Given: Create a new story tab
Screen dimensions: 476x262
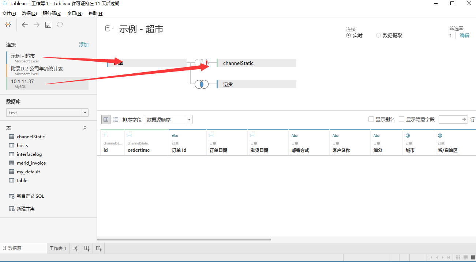Looking at the screenshot, I should click(99, 248).
